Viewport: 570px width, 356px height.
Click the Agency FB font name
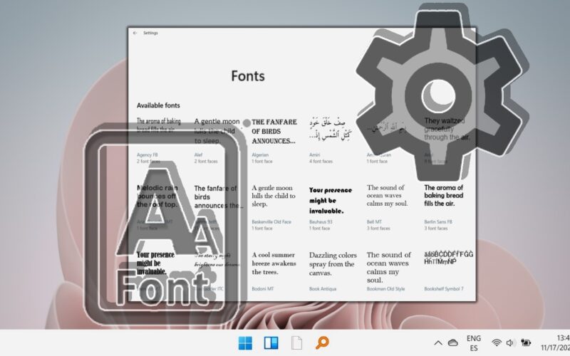[x=147, y=155]
